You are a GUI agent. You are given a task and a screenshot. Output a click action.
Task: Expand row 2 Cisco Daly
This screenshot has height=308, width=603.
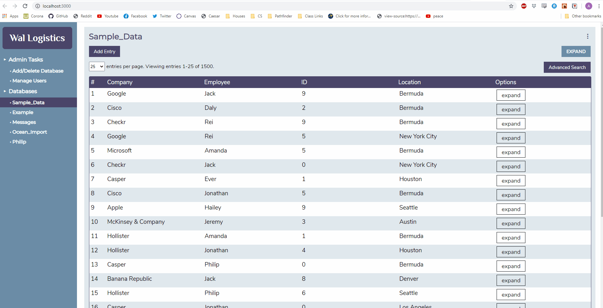(x=511, y=110)
